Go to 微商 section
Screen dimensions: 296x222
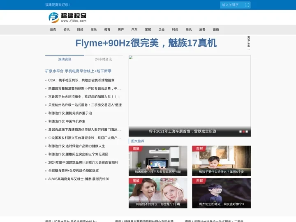[216, 30]
